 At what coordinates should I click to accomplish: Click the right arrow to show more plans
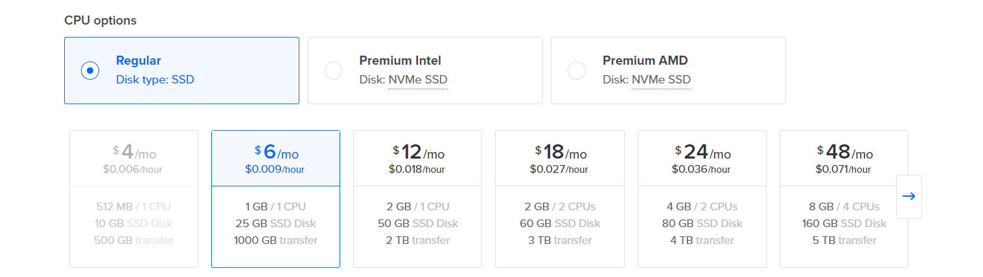click(908, 197)
